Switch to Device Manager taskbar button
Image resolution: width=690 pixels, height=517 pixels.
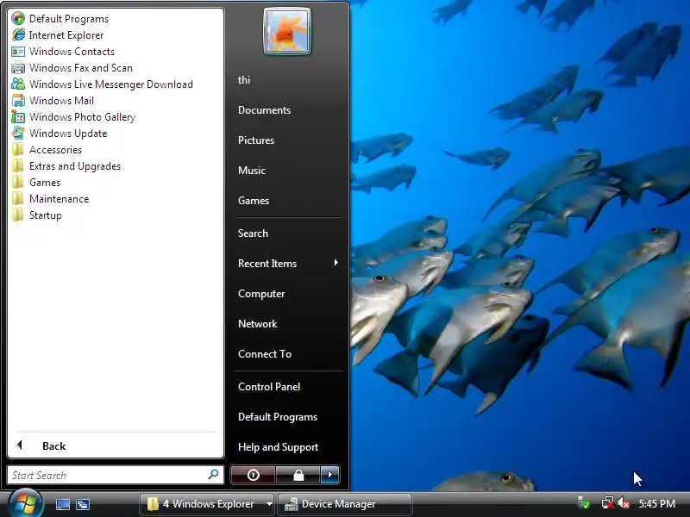coord(344,504)
